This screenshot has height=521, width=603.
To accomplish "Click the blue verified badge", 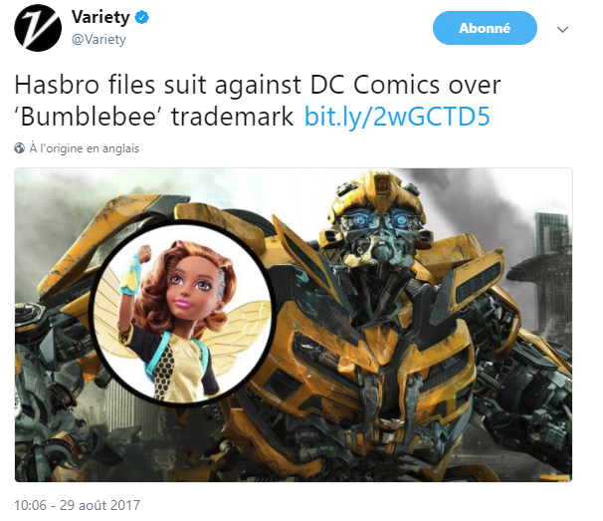I will pyautogui.click(x=142, y=17).
